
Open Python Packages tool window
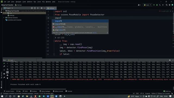point(45,91)
